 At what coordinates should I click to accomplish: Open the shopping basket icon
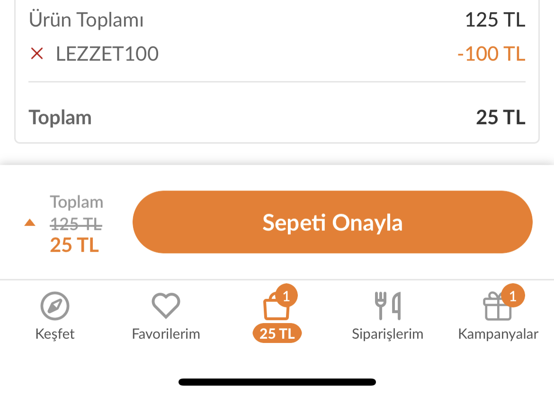pos(276,309)
